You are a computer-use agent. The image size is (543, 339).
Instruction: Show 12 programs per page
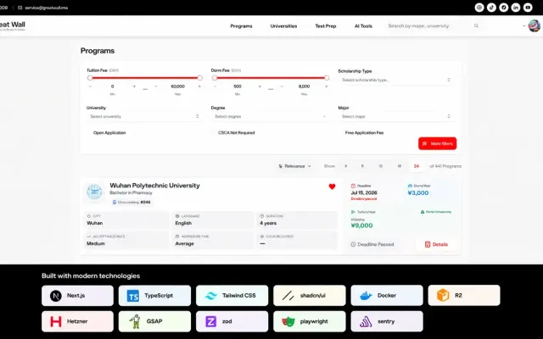[381, 166]
